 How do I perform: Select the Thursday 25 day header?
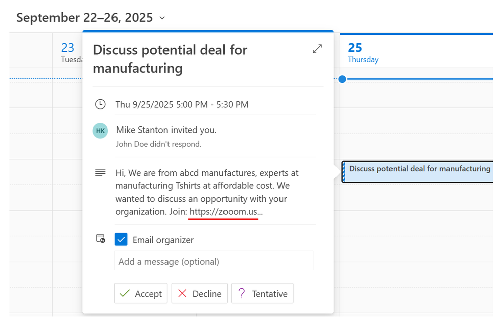point(362,53)
